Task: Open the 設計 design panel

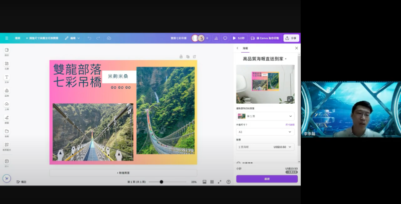Action: tap(7, 52)
